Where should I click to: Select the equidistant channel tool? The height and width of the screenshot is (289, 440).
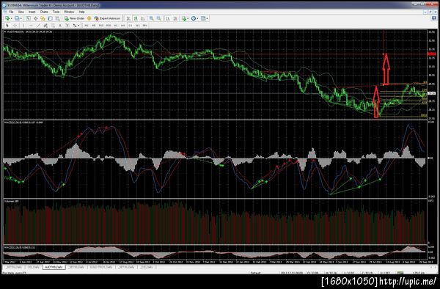(x=45, y=26)
